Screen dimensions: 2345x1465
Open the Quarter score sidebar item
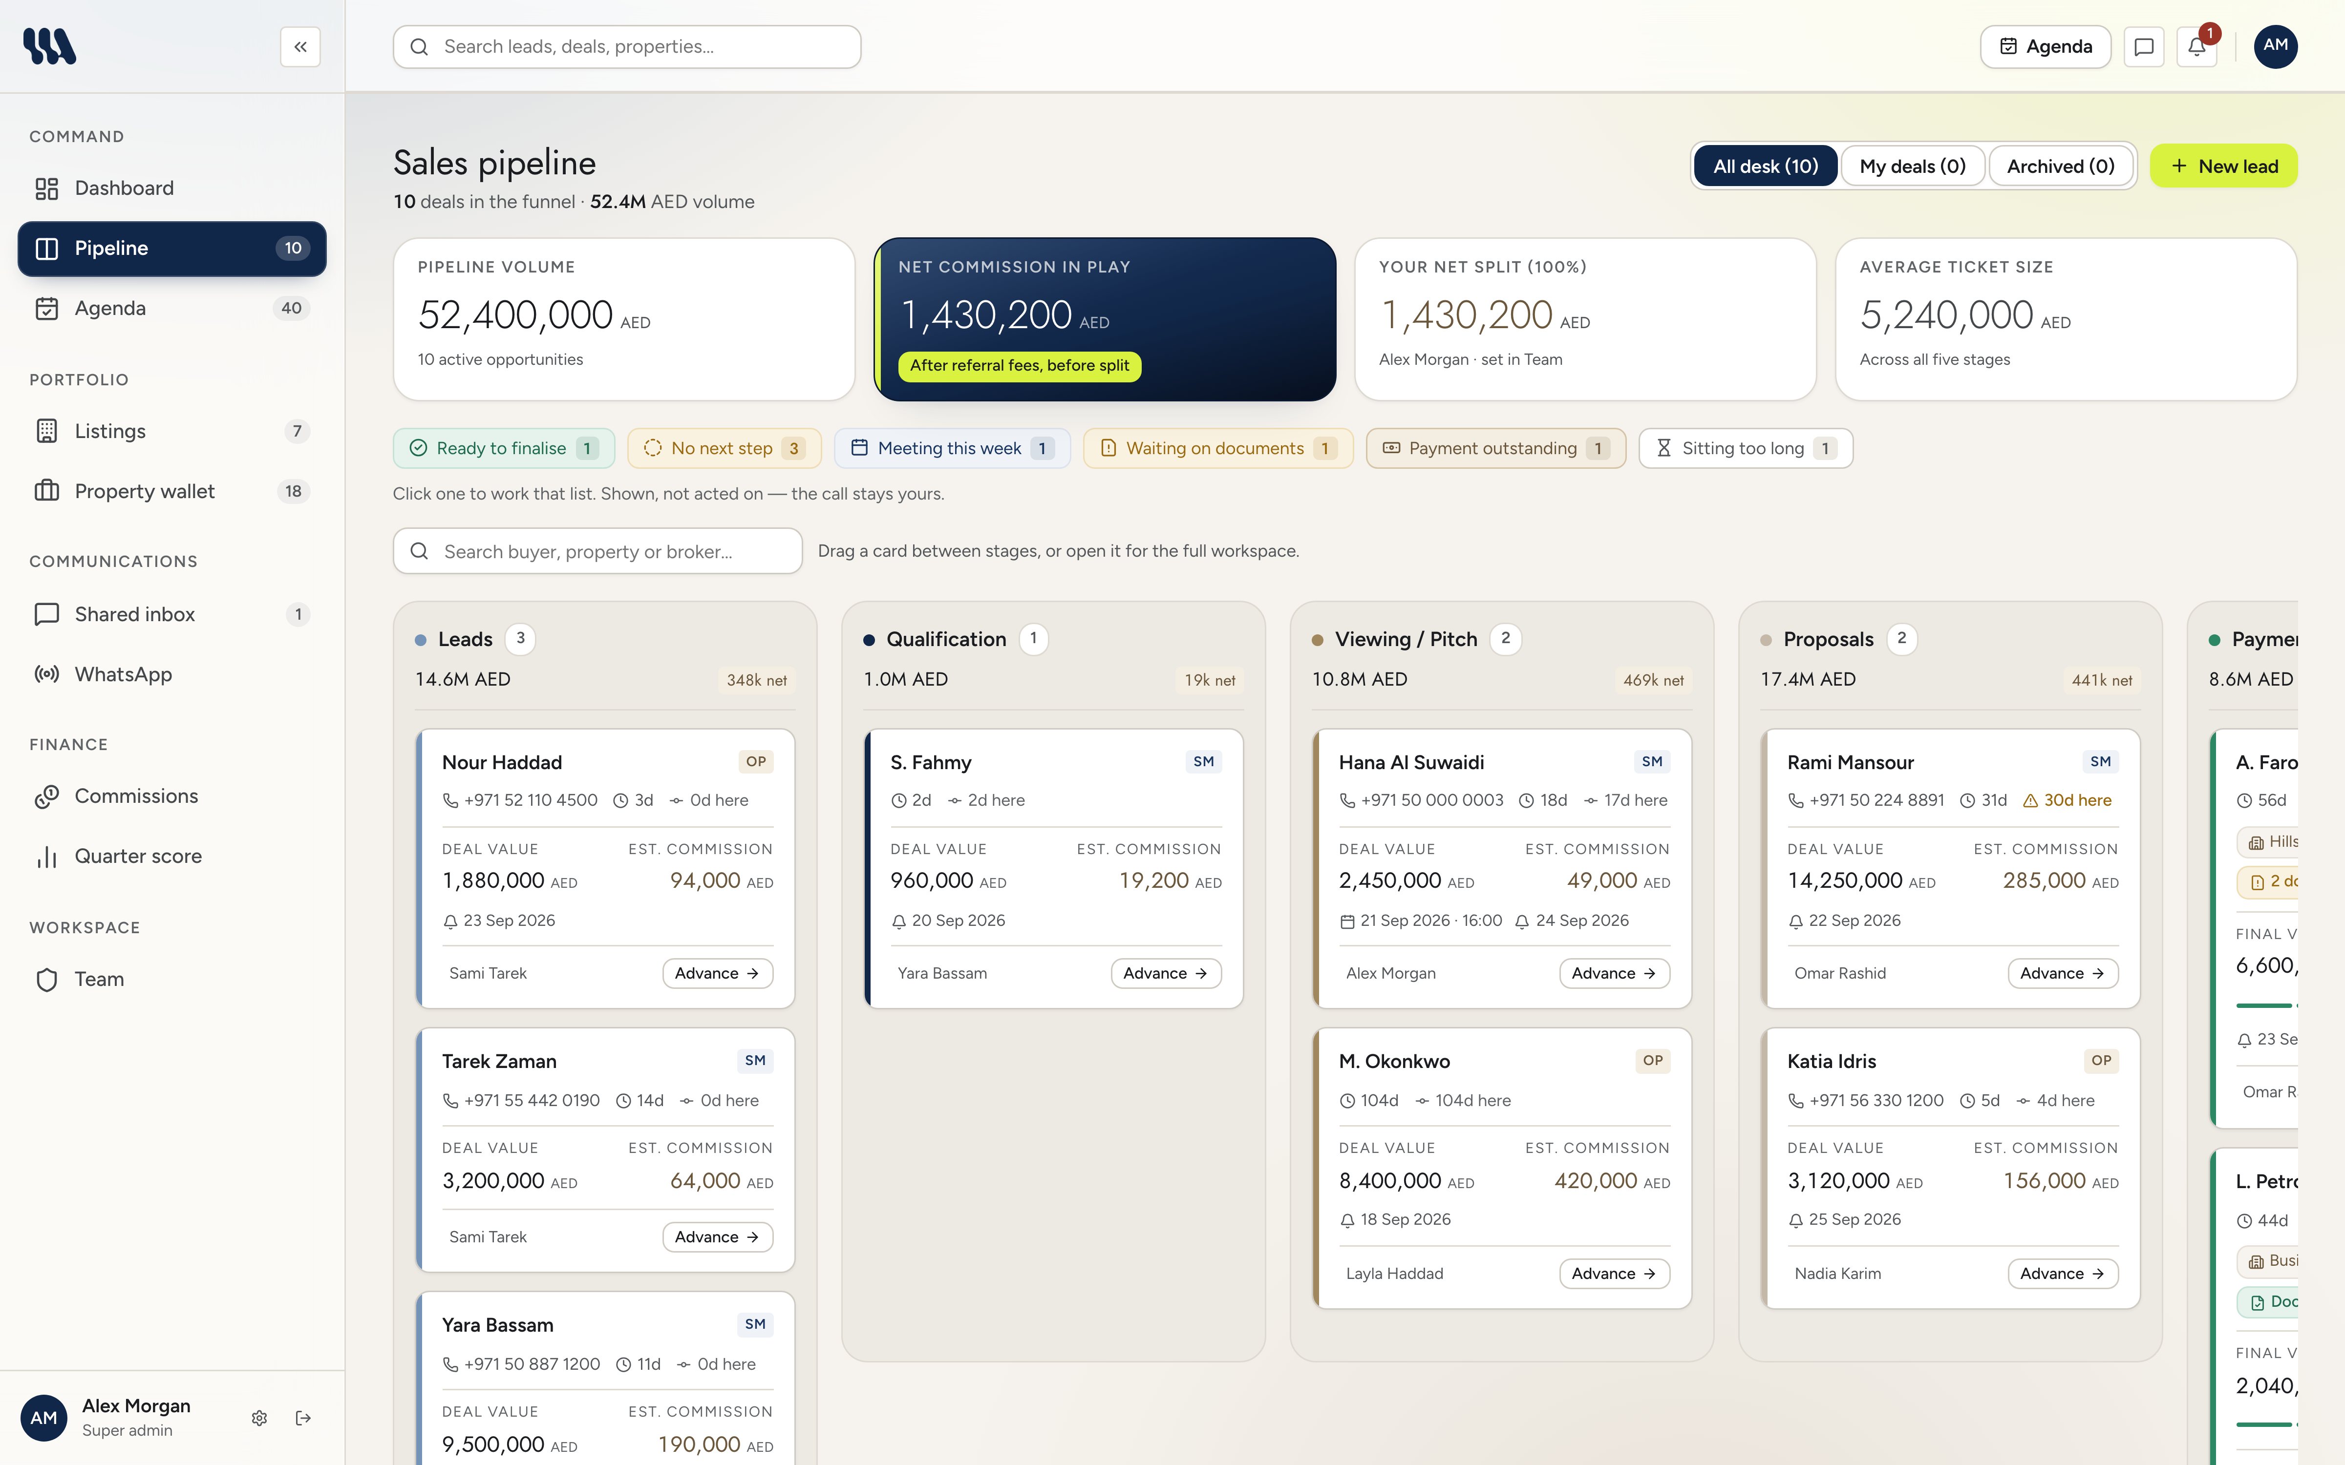[172, 857]
